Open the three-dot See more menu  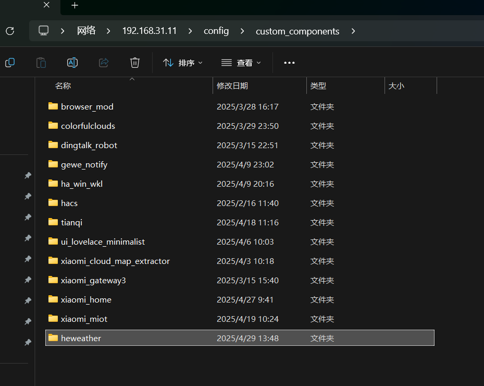[289, 63]
